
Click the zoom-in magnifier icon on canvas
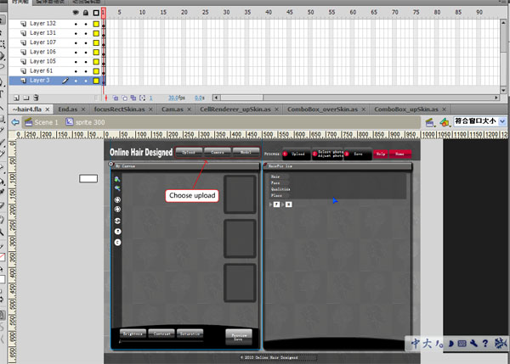117,179
